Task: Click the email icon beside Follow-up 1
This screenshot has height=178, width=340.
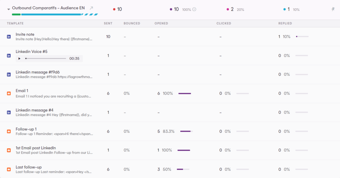Action: click(9, 132)
